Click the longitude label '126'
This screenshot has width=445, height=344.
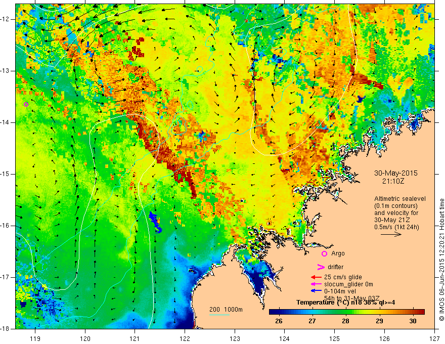tap(384, 338)
